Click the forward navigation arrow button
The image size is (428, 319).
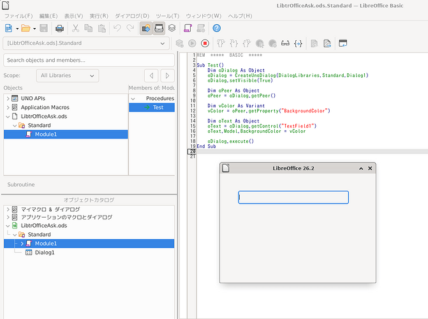[167, 75]
